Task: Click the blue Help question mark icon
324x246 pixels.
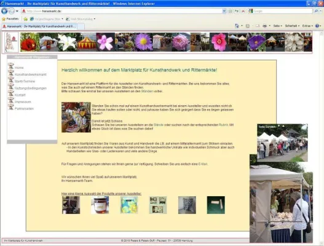Action: [x=317, y=26]
